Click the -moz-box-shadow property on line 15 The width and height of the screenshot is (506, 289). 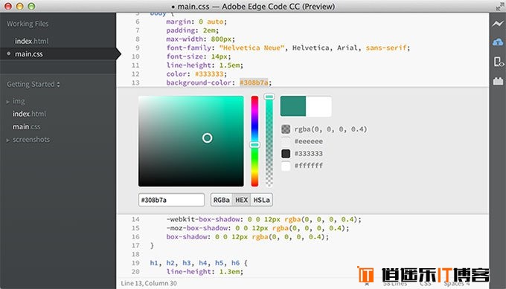click(x=197, y=228)
